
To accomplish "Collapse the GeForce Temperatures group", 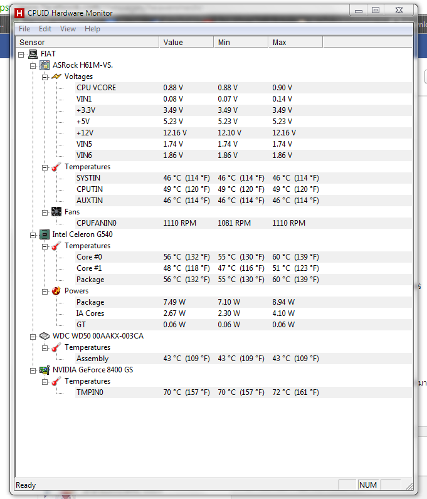I will pyautogui.click(x=45, y=382).
